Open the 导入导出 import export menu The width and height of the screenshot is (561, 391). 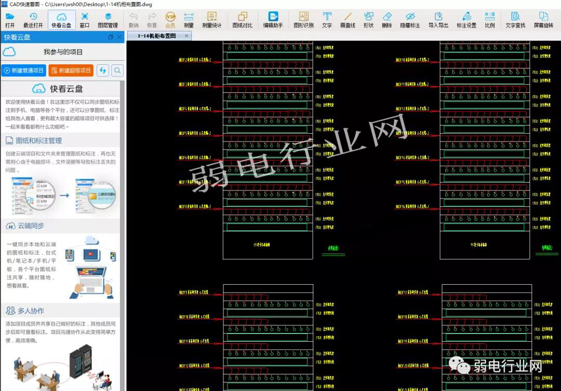(438, 20)
